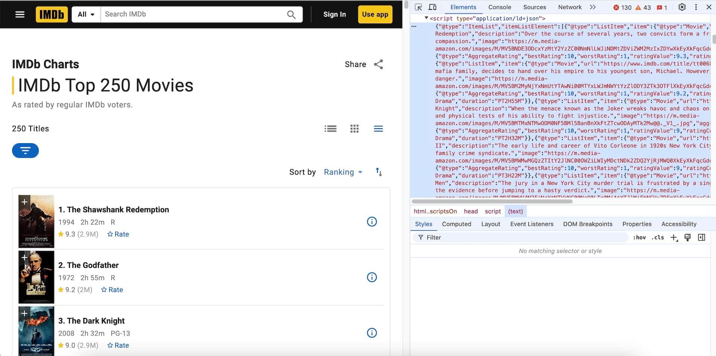Switch to DevTools Network tab

[569, 7]
